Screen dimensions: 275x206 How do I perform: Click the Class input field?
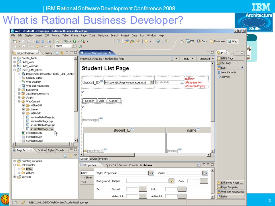click(x=184, y=173)
